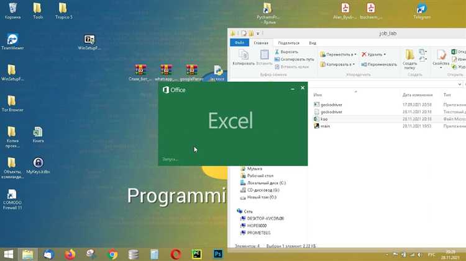Open Рабочий стол in the navigation pane
Screen dimensions: 466x261
[x=257, y=175]
